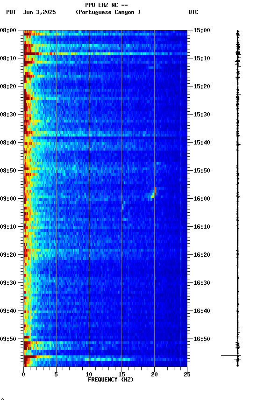258x404 pixels.
Task: Click the 16:20 UTC time label
Action: tap(202, 255)
